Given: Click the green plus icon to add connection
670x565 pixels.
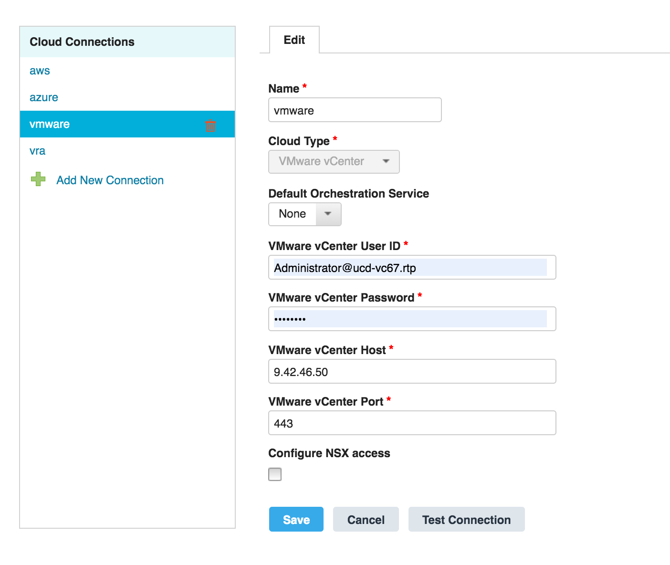Looking at the screenshot, I should [x=38, y=179].
